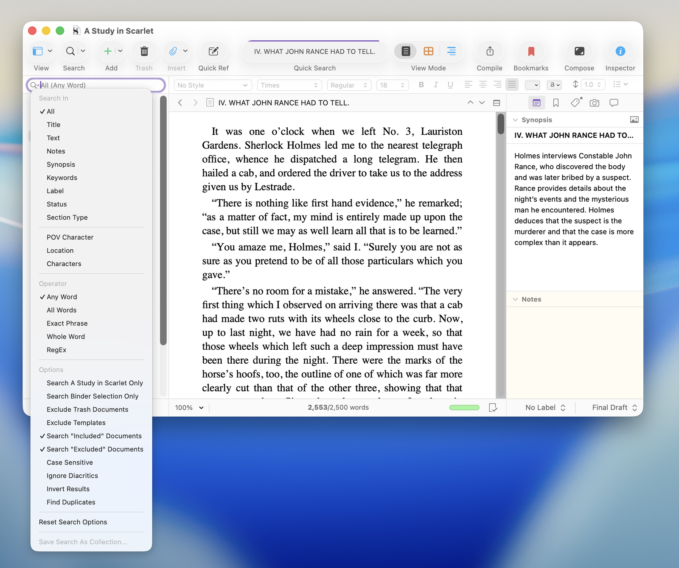Click the Compile toolbar icon

point(489,51)
